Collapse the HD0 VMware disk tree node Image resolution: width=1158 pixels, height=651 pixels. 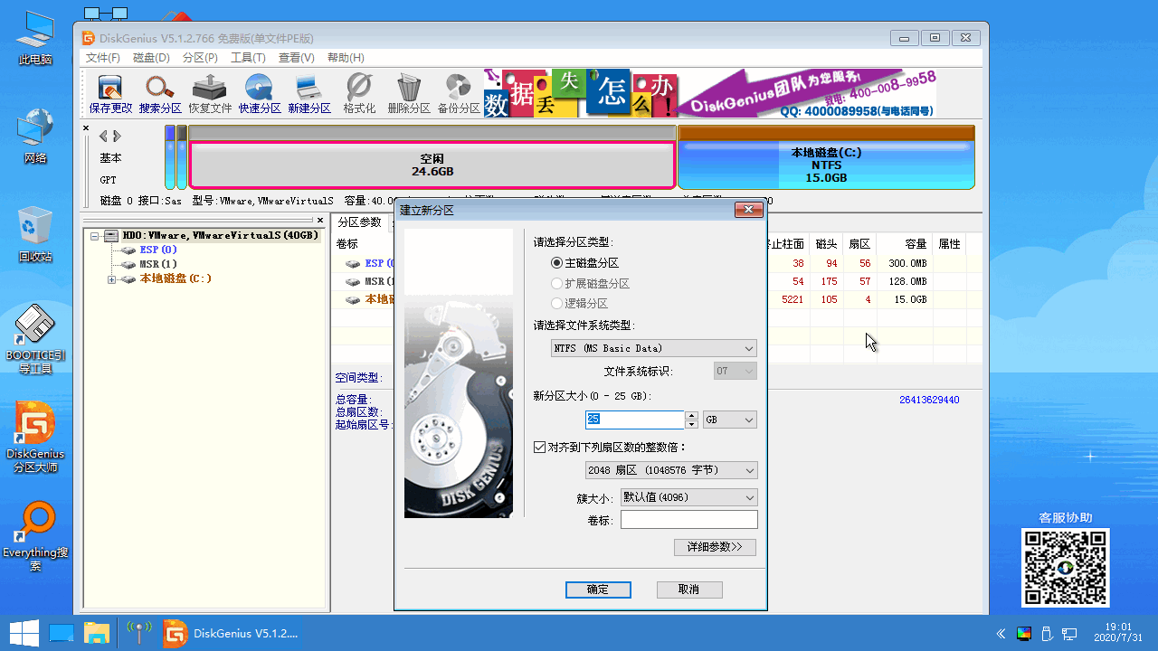(95, 236)
